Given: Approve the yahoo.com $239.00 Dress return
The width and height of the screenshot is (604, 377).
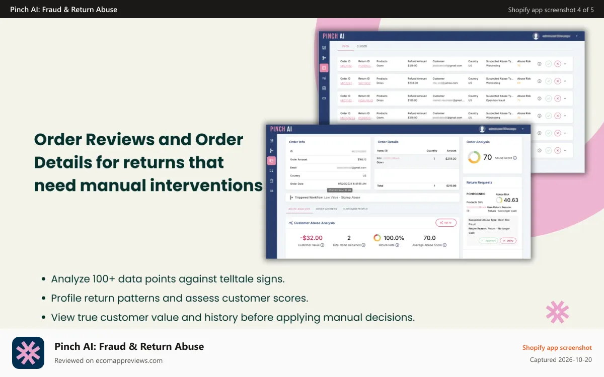Looking at the screenshot, I should 548,81.
